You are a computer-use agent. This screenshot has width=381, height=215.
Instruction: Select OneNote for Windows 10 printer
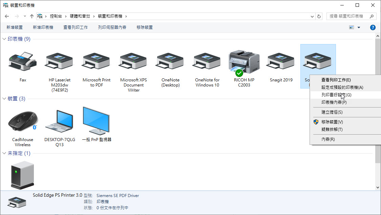click(x=207, y=61)
